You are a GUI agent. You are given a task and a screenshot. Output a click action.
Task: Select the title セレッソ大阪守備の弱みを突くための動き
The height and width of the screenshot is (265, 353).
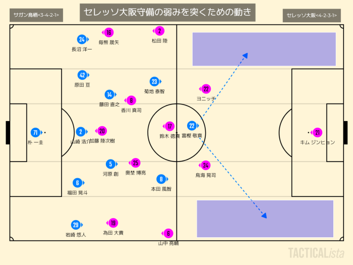pos(167,12)
